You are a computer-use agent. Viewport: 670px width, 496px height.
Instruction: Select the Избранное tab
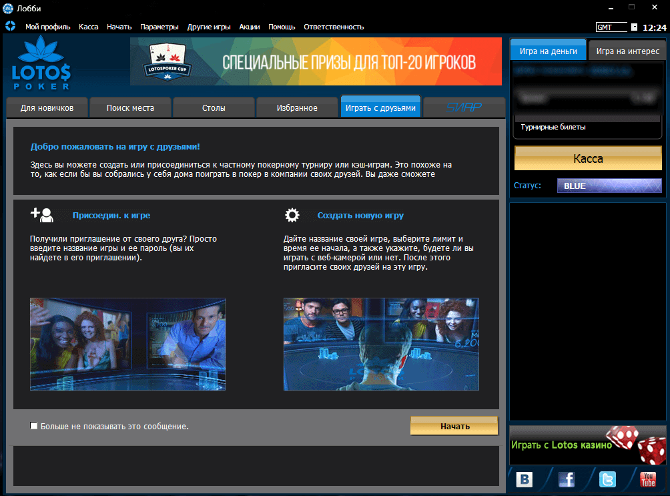[x=297, y=107]
